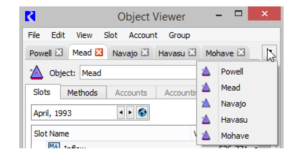
Task: Close the Havasu tab
Action: pos(192,53)
